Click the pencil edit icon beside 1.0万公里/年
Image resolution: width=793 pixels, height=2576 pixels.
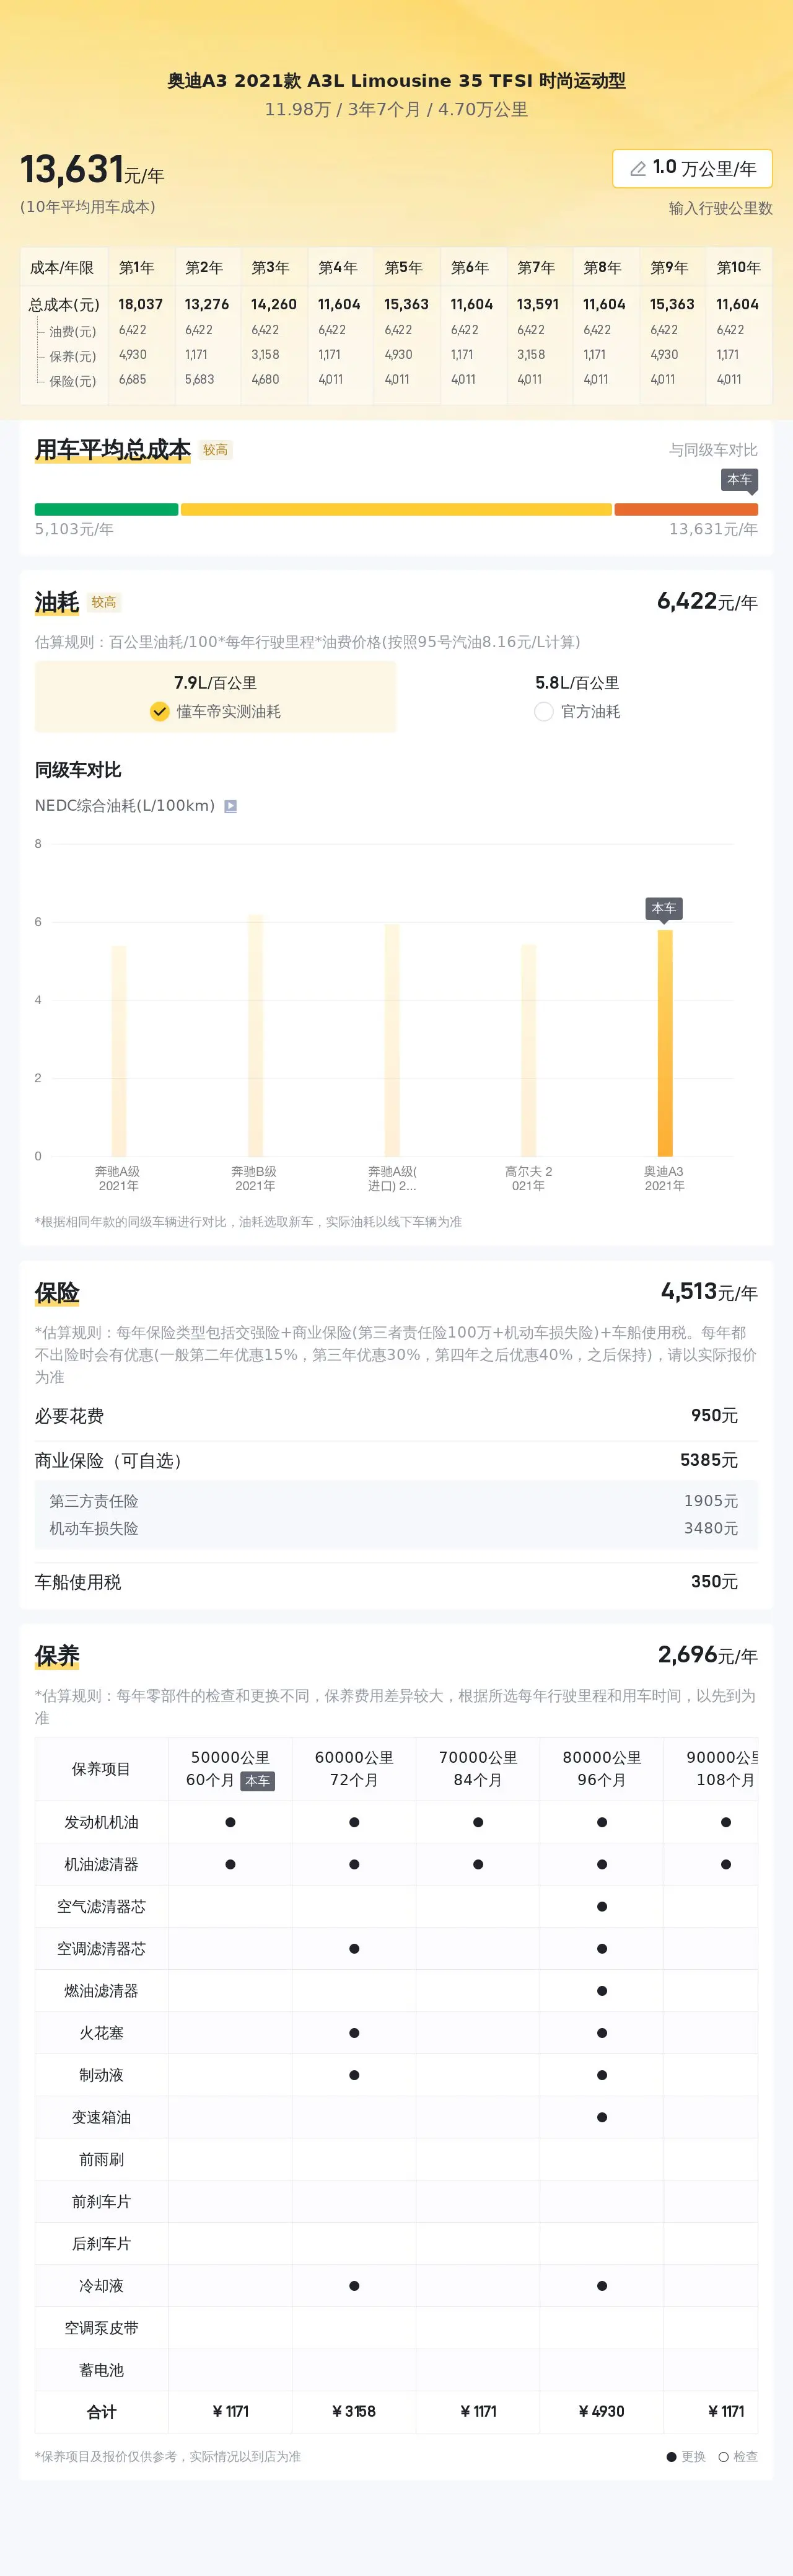pyautogui.click(x=638, y=169)
